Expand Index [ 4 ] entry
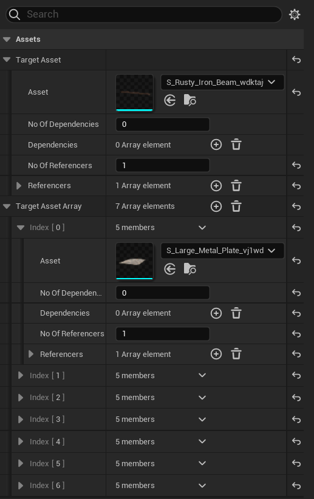The width and height of the screenshot is (314, 499). (21, 441)
